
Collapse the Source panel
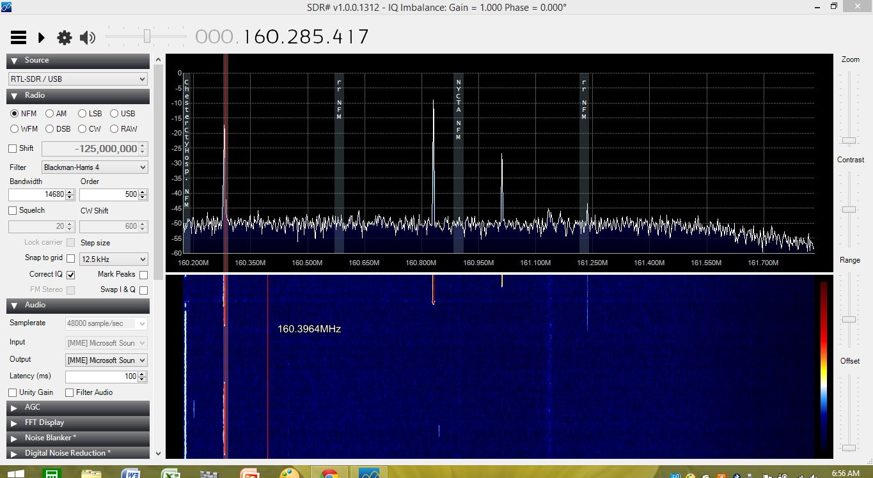pyautogui.click(x=78, y=60)
